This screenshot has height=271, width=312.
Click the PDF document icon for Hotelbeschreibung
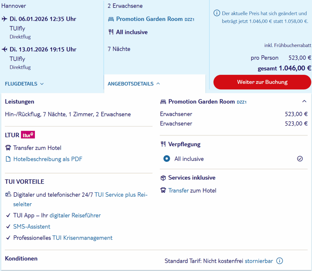coord(8,159)
